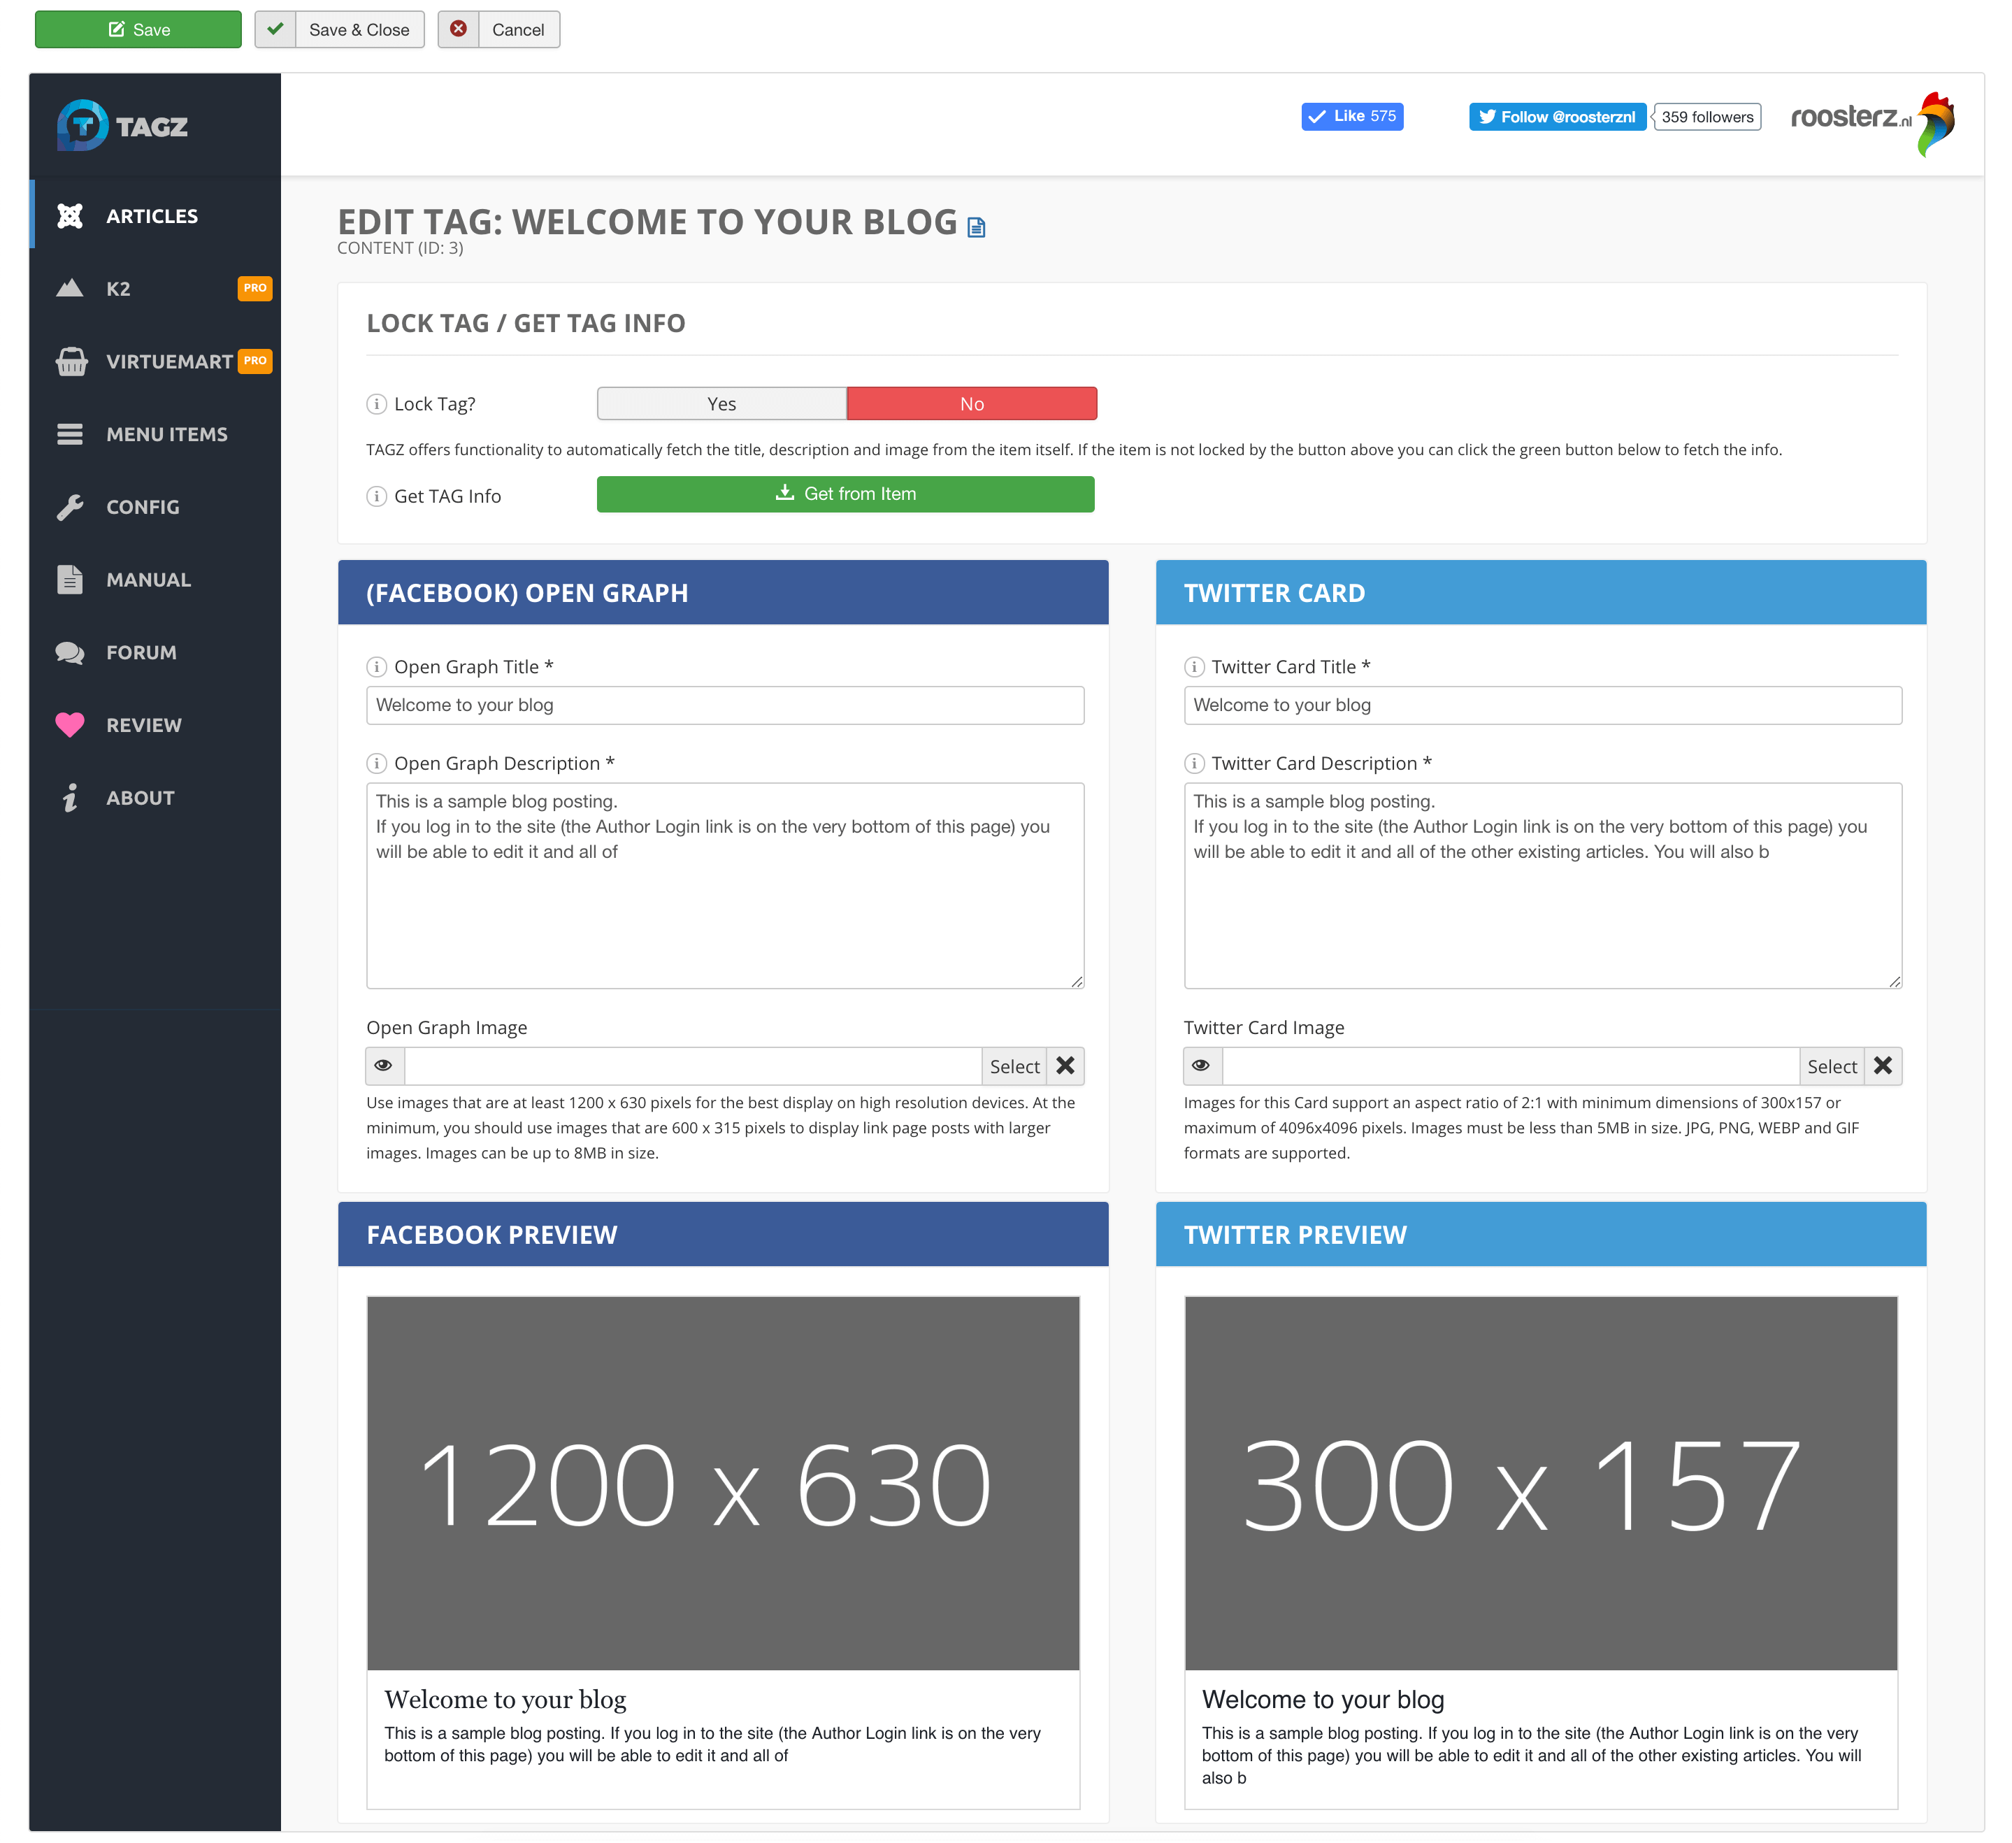Screen dimensions: 2012x1843
Task: Click the Review heart icon
Action: (70, 725)
